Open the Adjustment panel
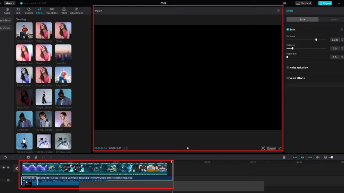This screenshot has width=344, height=193. (x=76, y=10)
